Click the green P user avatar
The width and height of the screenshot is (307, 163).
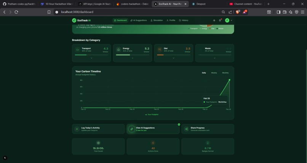click(x=227, y=20)
